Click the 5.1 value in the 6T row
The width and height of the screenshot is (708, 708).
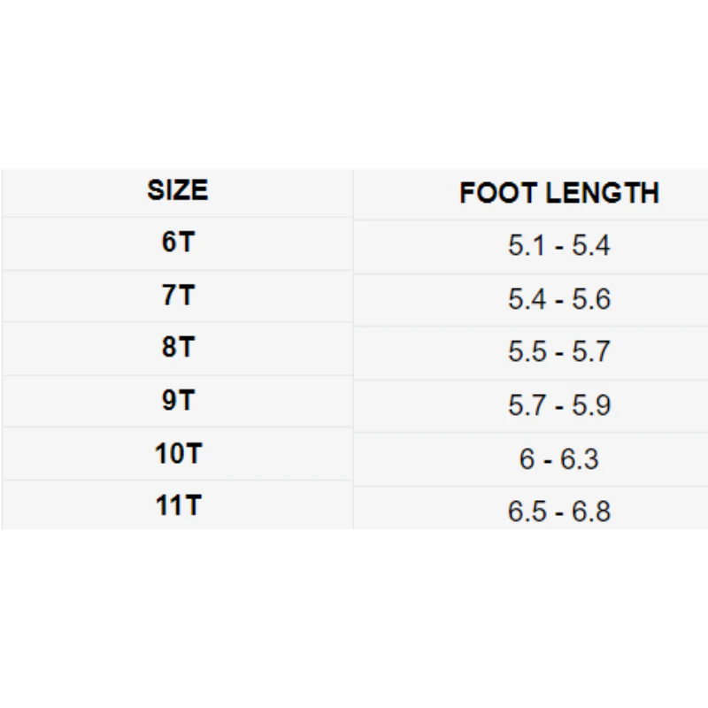point(527,246)
